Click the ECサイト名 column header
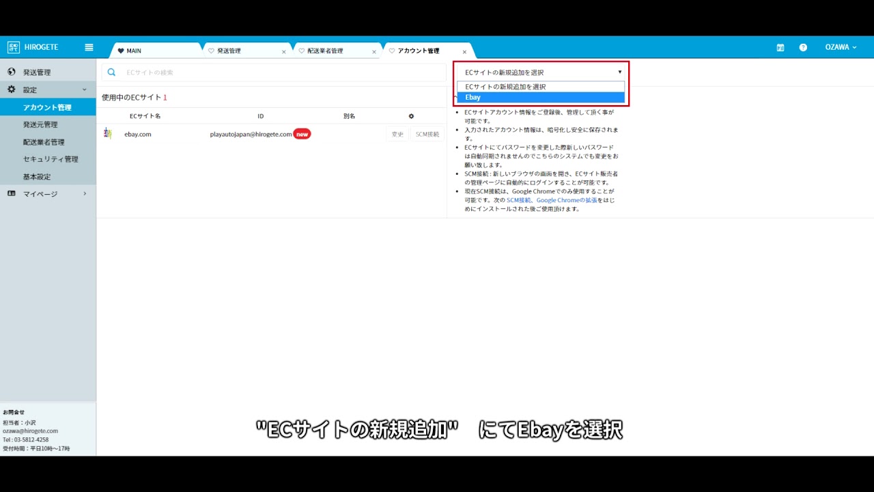The image size is (874, 492). click(x=145, y=116)
